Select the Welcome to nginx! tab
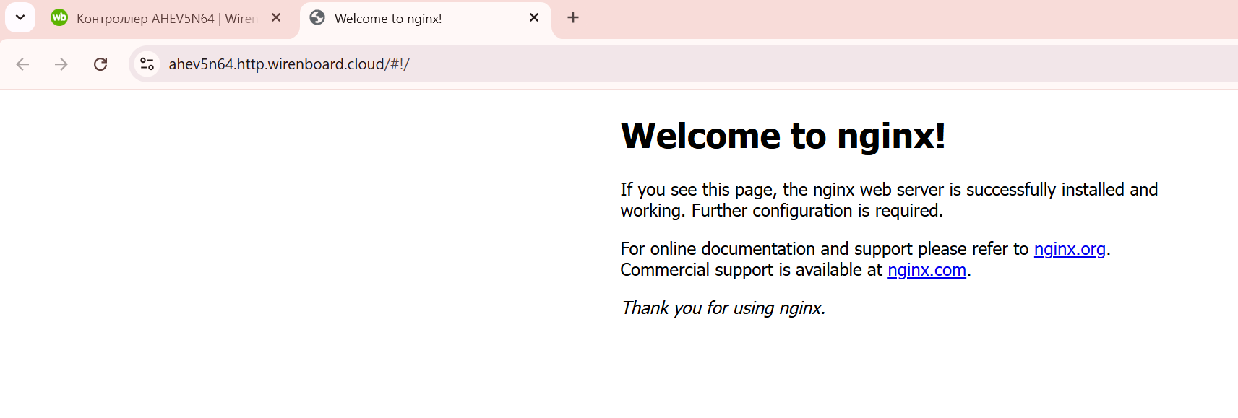 point(426,19)
